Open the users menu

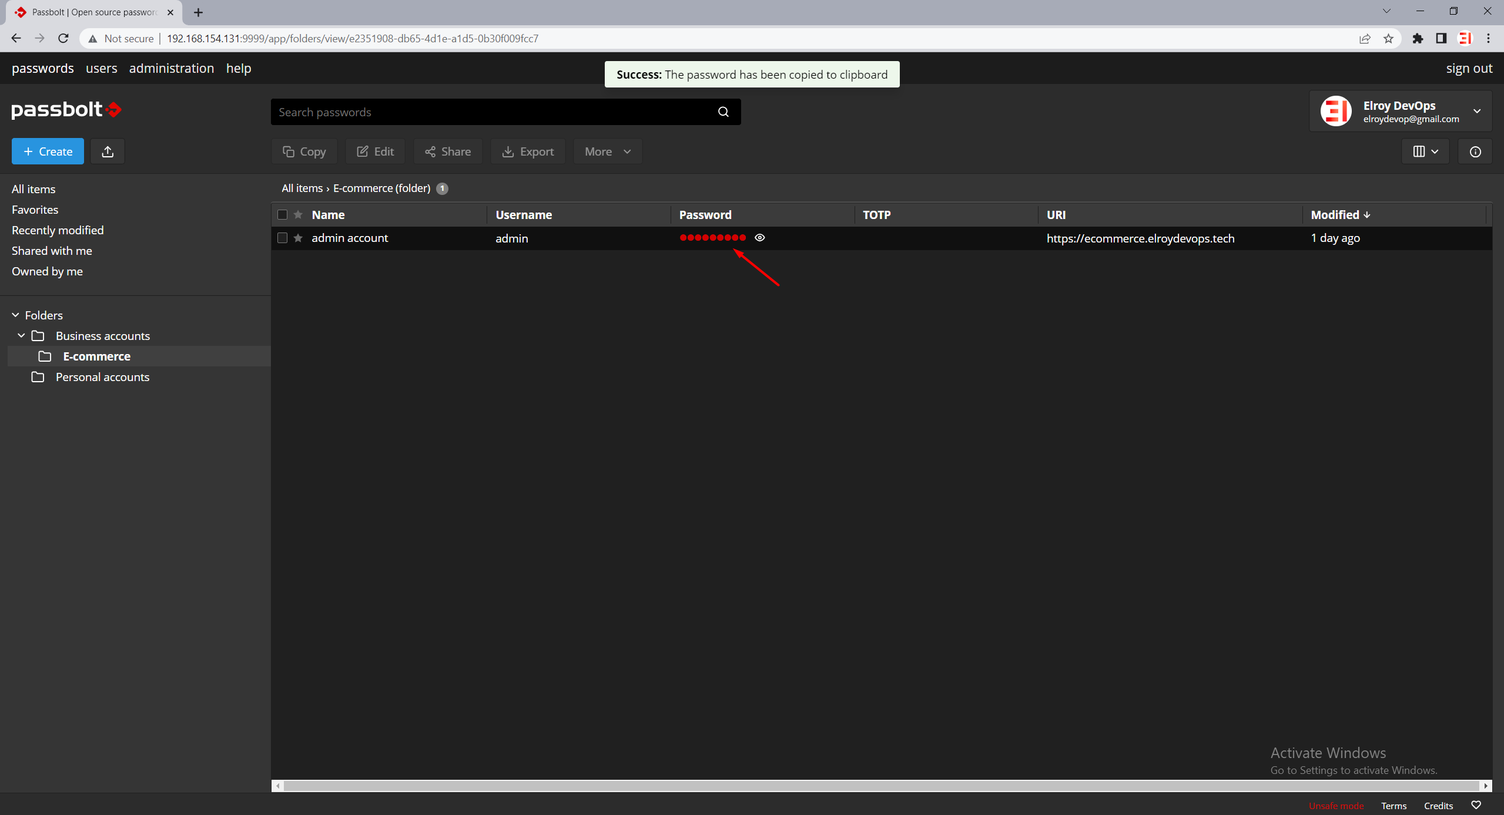[102, 68]
